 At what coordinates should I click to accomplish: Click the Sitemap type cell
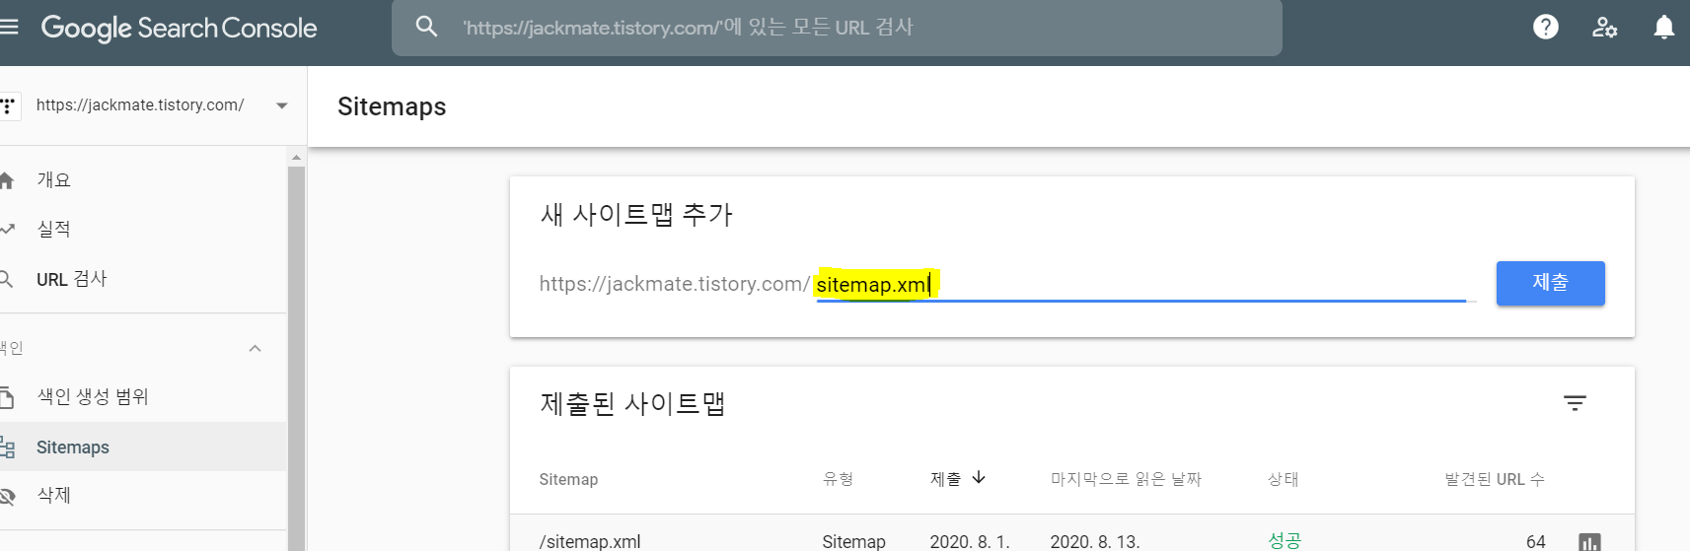[853, 541]
